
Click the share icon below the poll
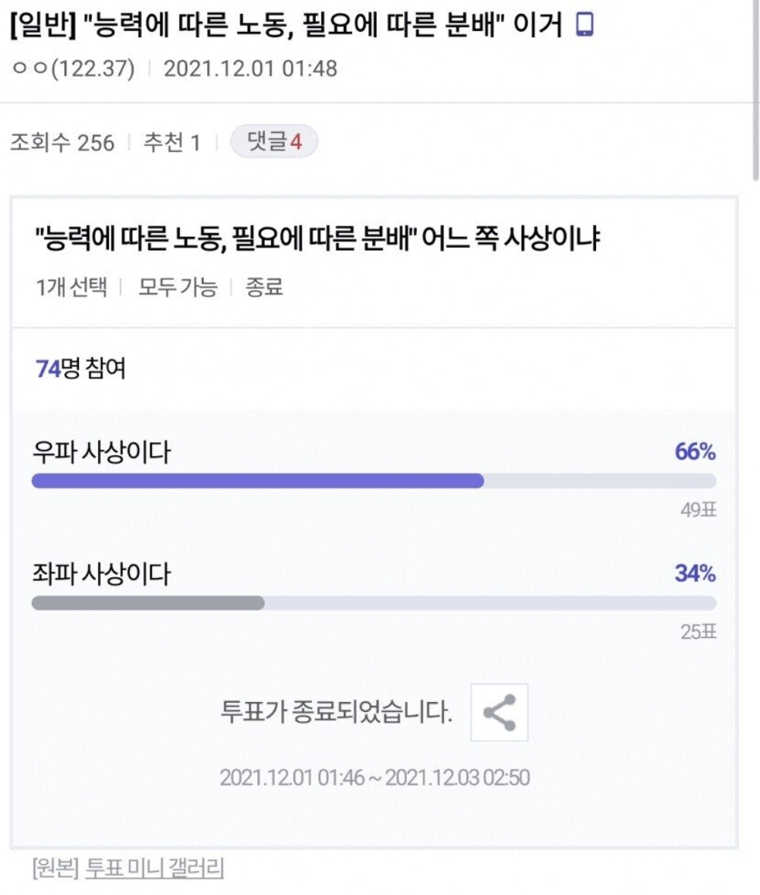499,713
